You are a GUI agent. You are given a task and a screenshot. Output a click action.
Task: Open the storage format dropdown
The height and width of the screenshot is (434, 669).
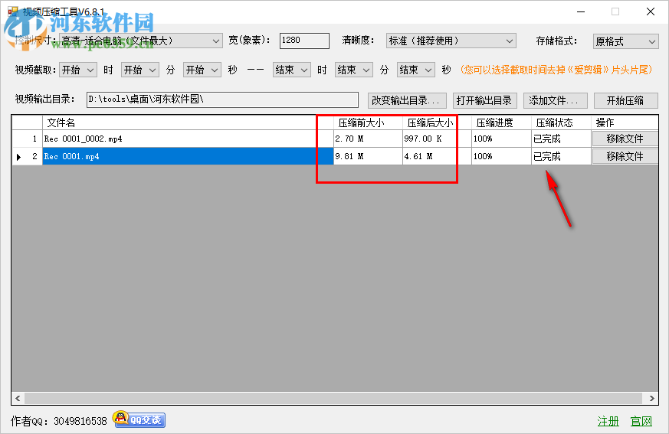coord(625,41)
